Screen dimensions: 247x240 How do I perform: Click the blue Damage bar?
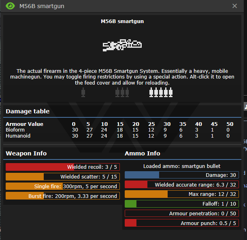(181, 175)
